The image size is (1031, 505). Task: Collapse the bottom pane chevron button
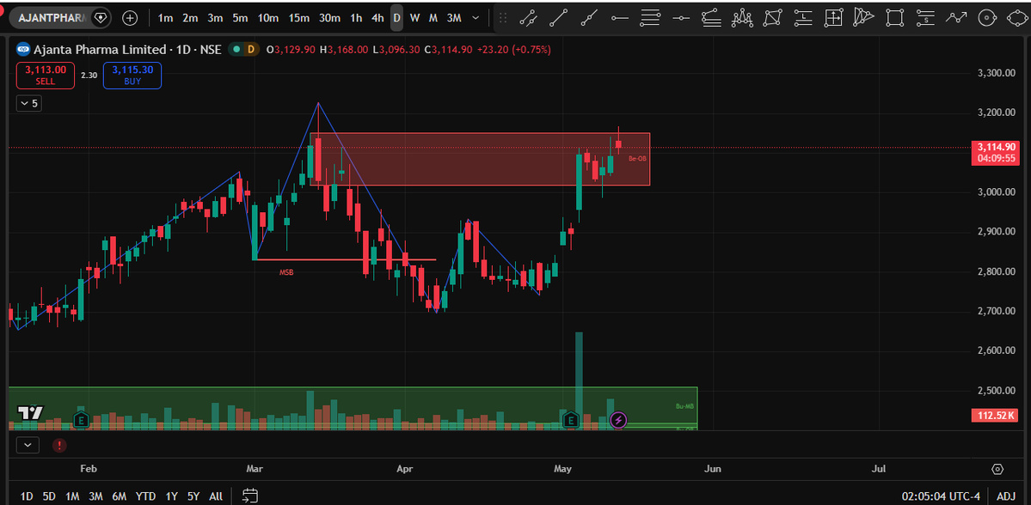tap(28, 445)
